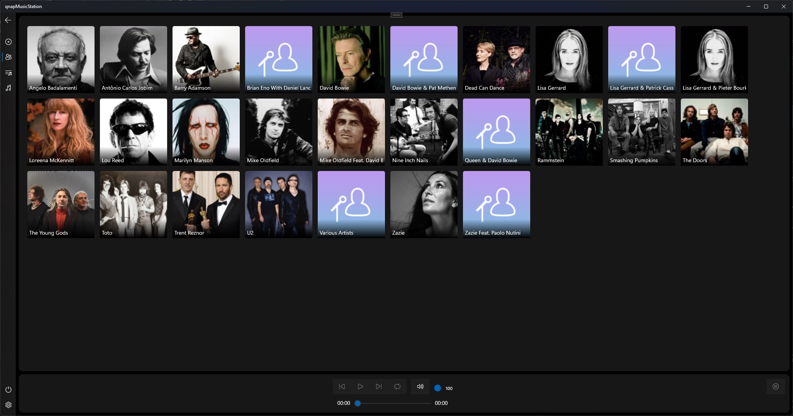Click the playback progress slider
The height and width of the screenshot is (416, 793).
click(x=394, y=403)
